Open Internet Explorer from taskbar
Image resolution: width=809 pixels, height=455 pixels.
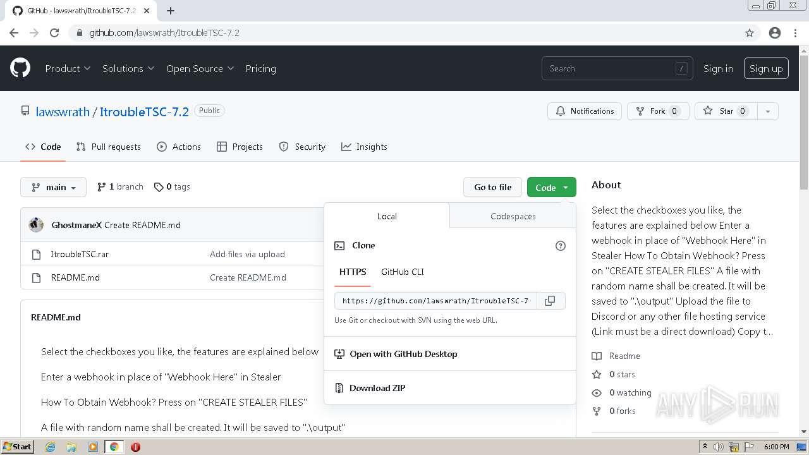[50, 447]
